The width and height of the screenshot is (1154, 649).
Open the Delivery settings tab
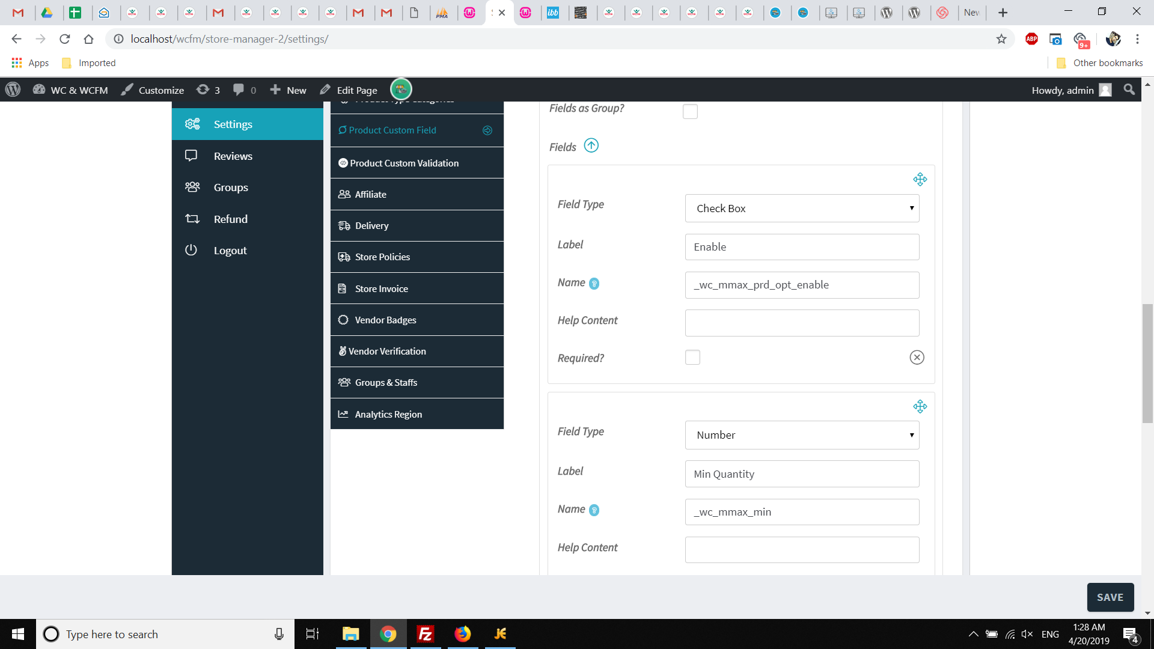(x=417, y=226)
